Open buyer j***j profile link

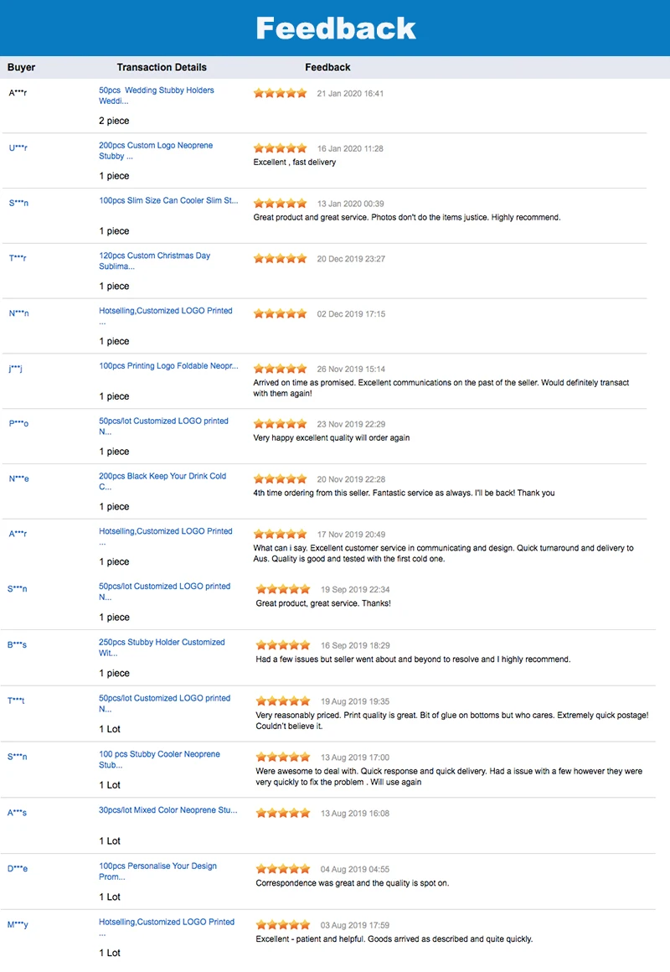click(15, 369)
